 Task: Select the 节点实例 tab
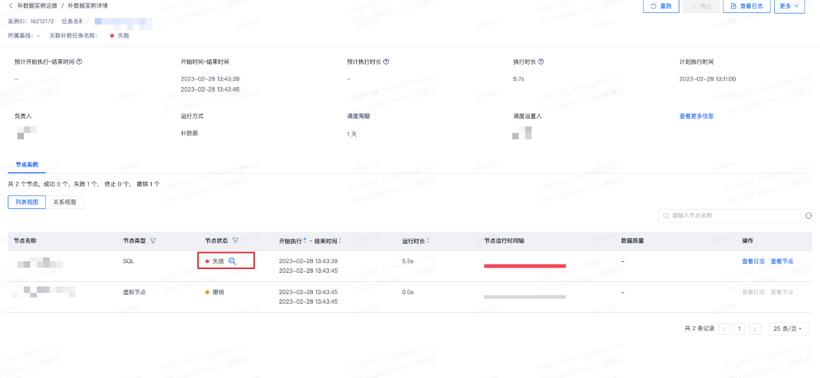[26, 165]
